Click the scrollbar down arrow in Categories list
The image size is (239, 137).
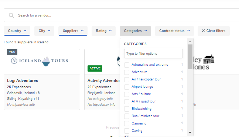tap(190, 133)
